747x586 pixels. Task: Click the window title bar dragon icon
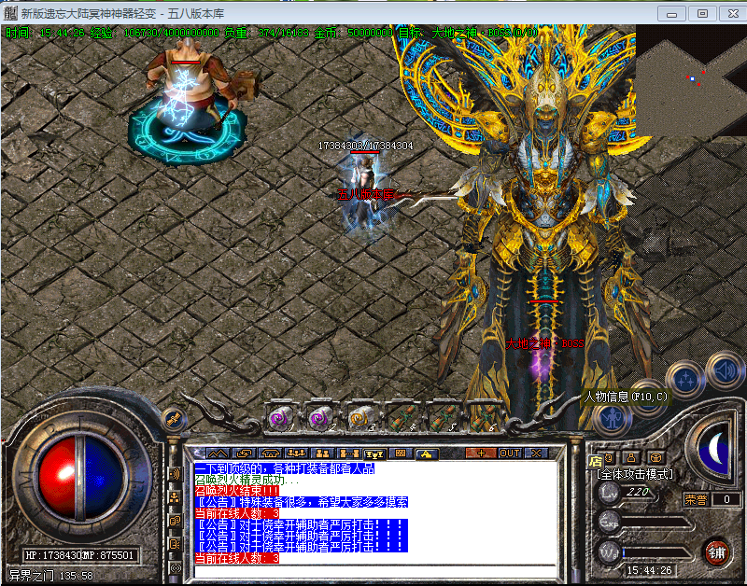pos(10,13)
